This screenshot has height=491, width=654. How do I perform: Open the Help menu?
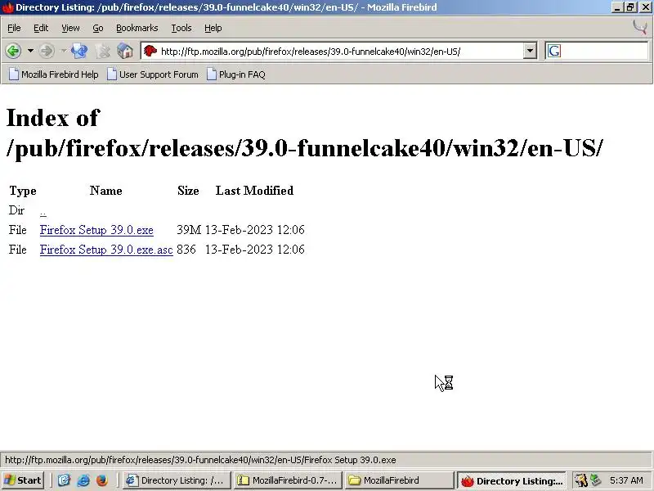pyautogui.click(x=213, y=28)
